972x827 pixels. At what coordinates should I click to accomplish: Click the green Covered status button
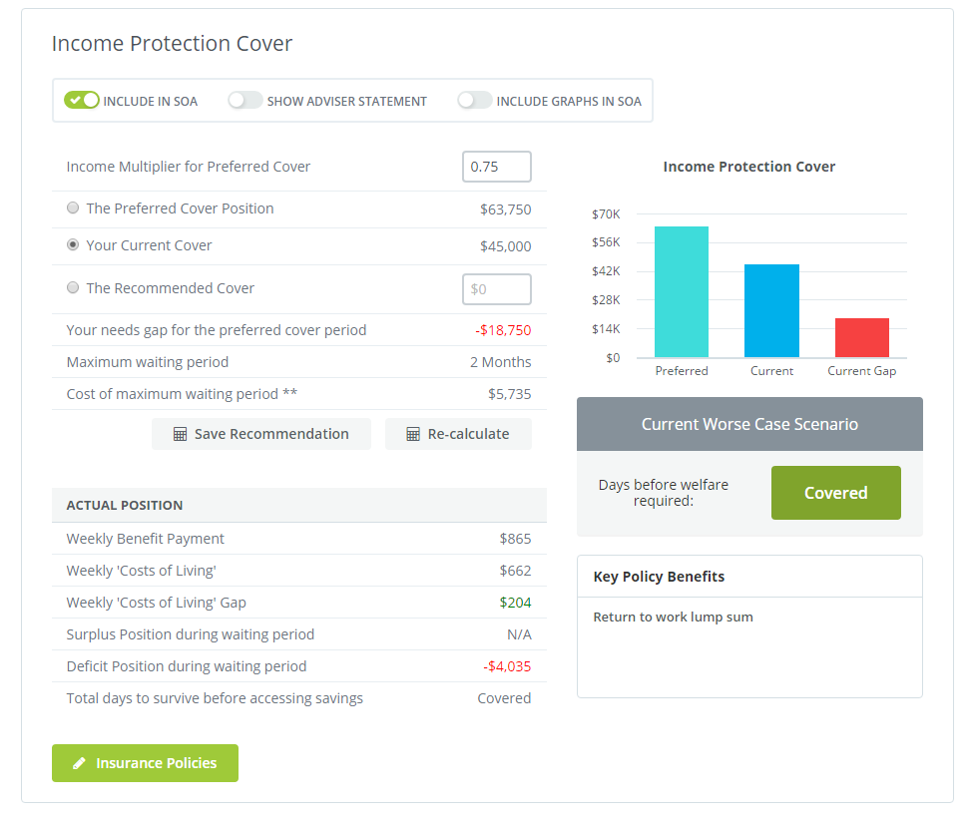pos(835,493)
